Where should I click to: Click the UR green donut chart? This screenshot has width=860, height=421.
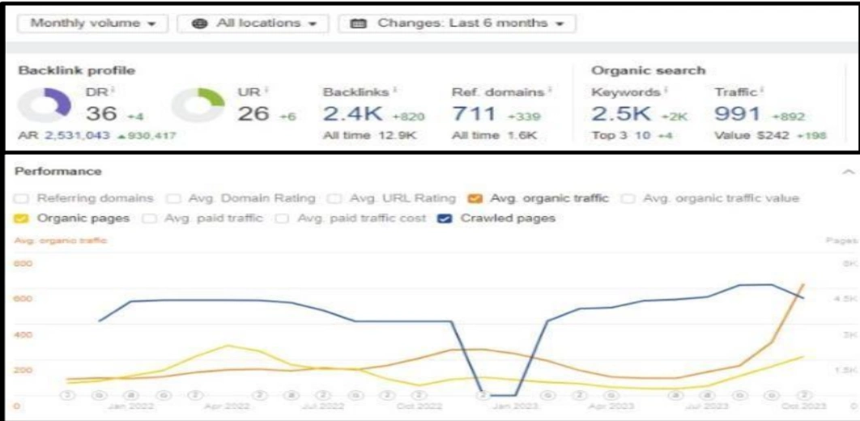pyautogui.click(x=193, y=108)
